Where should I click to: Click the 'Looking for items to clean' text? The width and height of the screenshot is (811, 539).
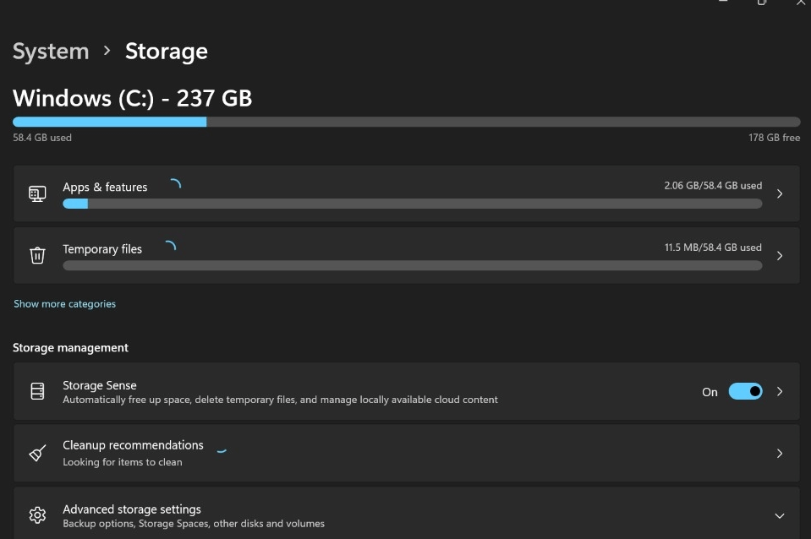coord(123,462)
